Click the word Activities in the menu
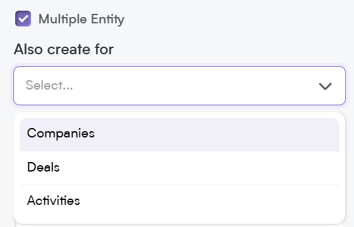The height and width of the screenshot is (227, 354). click(x=54, y=201)
